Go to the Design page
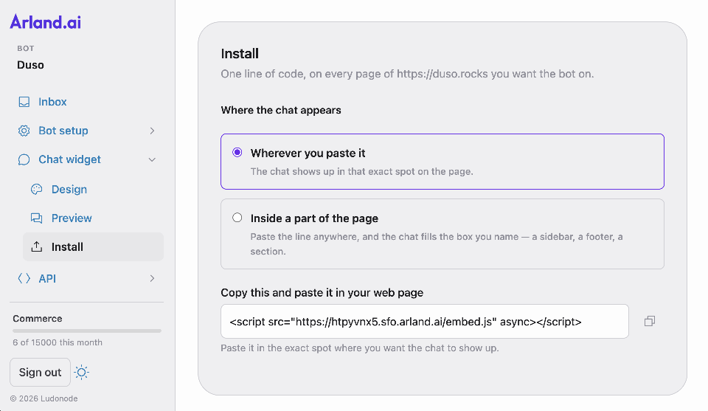Image resolution: width=708 pixels, height=411 pixels. point(69,189)
